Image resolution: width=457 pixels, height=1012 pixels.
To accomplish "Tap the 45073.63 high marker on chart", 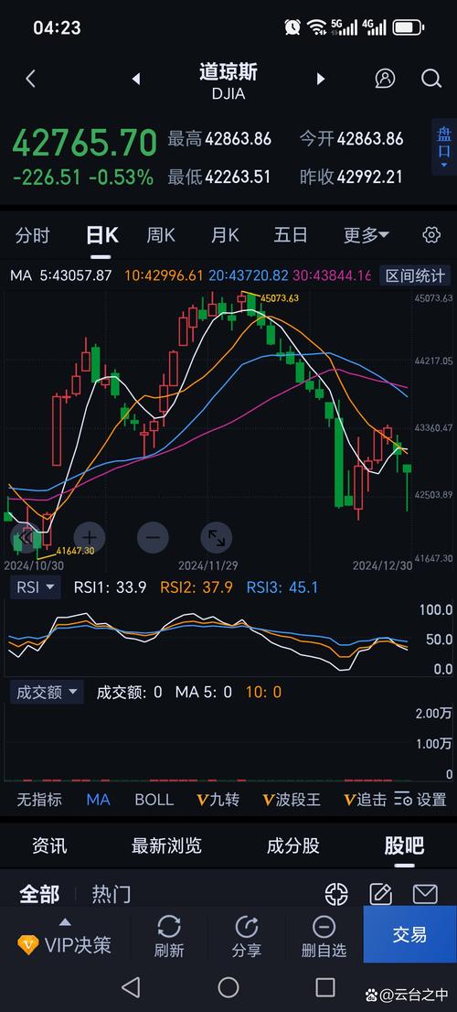I will (281, 297).
